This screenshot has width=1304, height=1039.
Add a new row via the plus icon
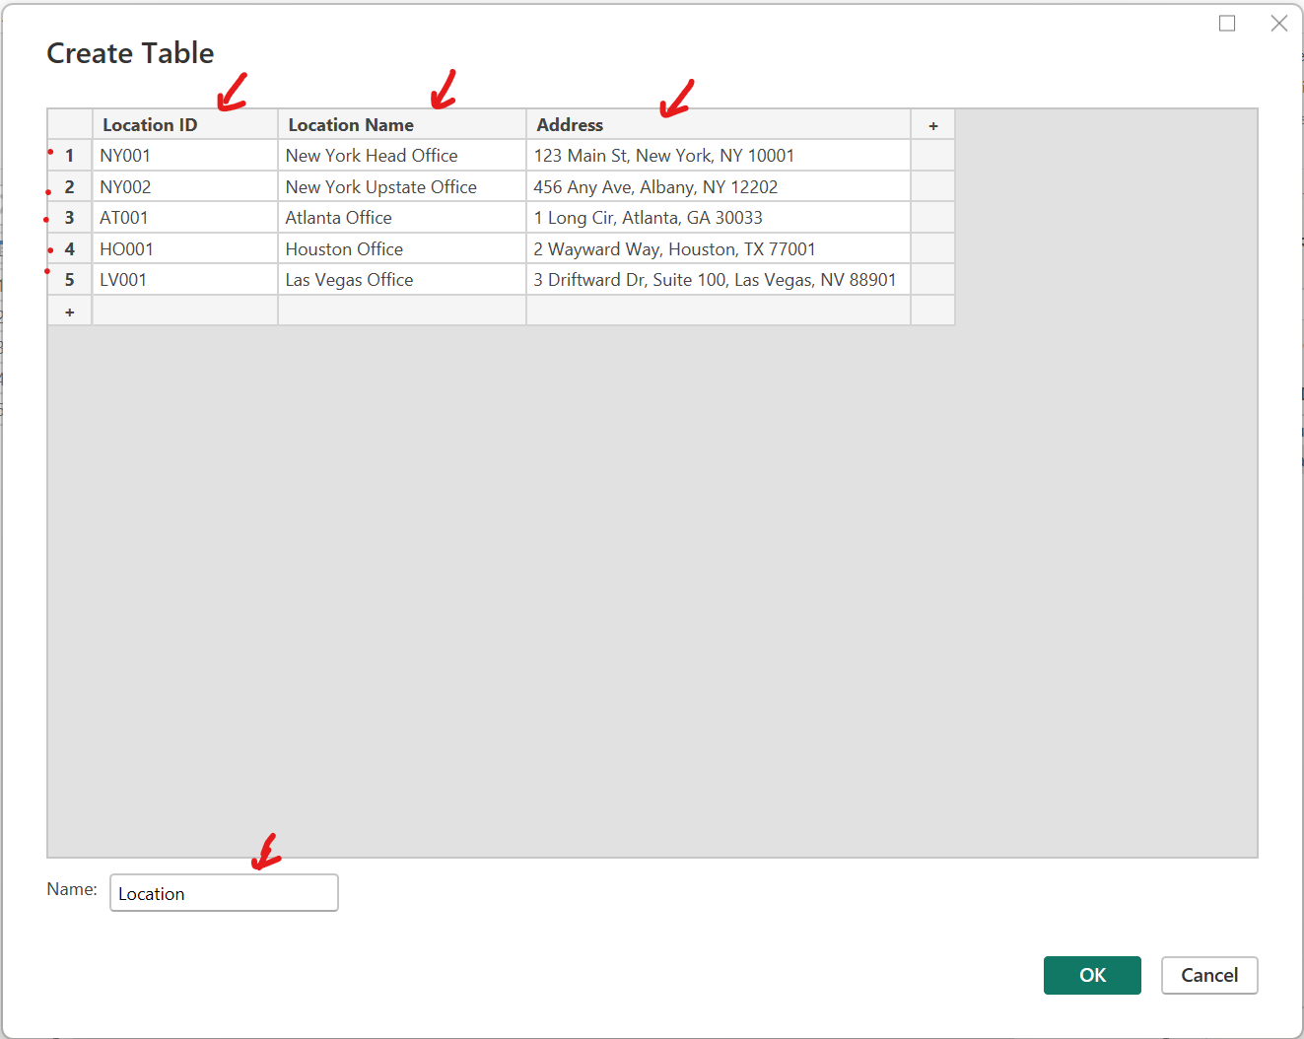[x=69, y=311]
